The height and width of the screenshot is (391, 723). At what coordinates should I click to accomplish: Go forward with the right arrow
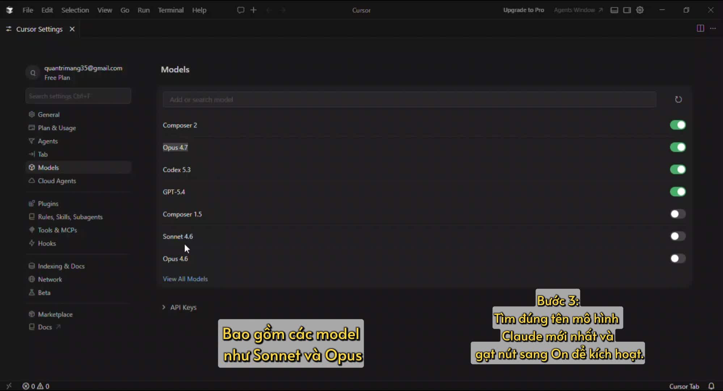tap(283, 10)
